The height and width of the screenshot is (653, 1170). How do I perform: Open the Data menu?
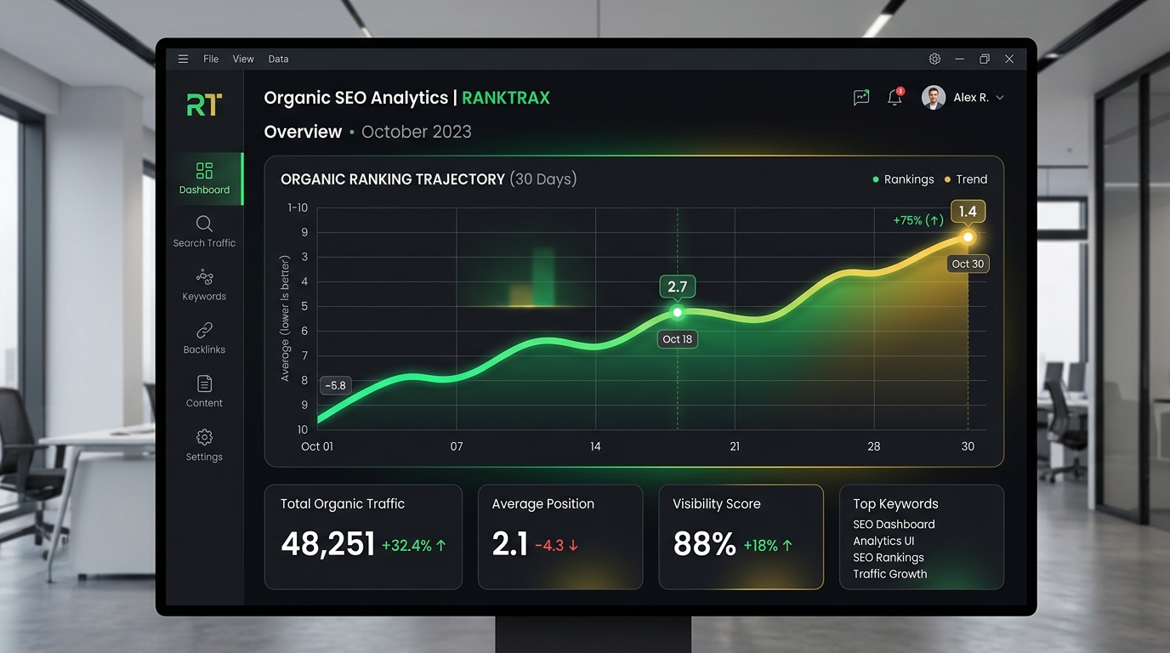278,60
